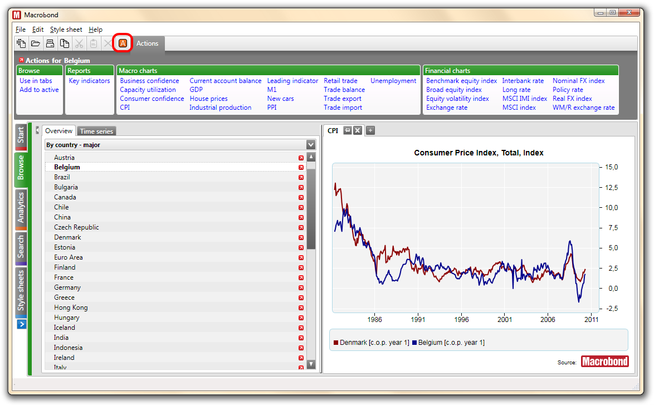
Task: Open the Analytics side tab
Action: [21, 209]
